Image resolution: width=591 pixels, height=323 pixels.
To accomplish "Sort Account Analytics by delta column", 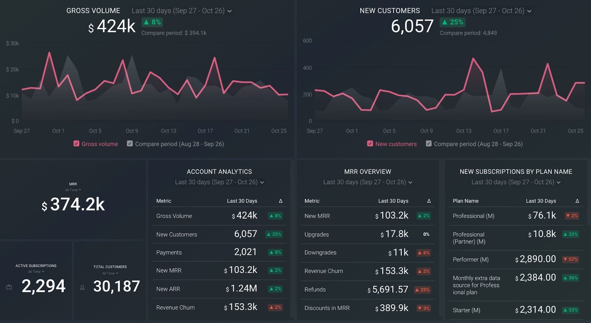I will click(281, 201).
